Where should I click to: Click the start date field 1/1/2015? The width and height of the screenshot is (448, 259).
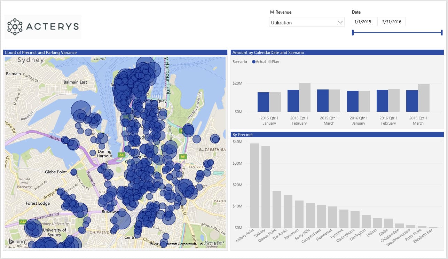[364, 22]
